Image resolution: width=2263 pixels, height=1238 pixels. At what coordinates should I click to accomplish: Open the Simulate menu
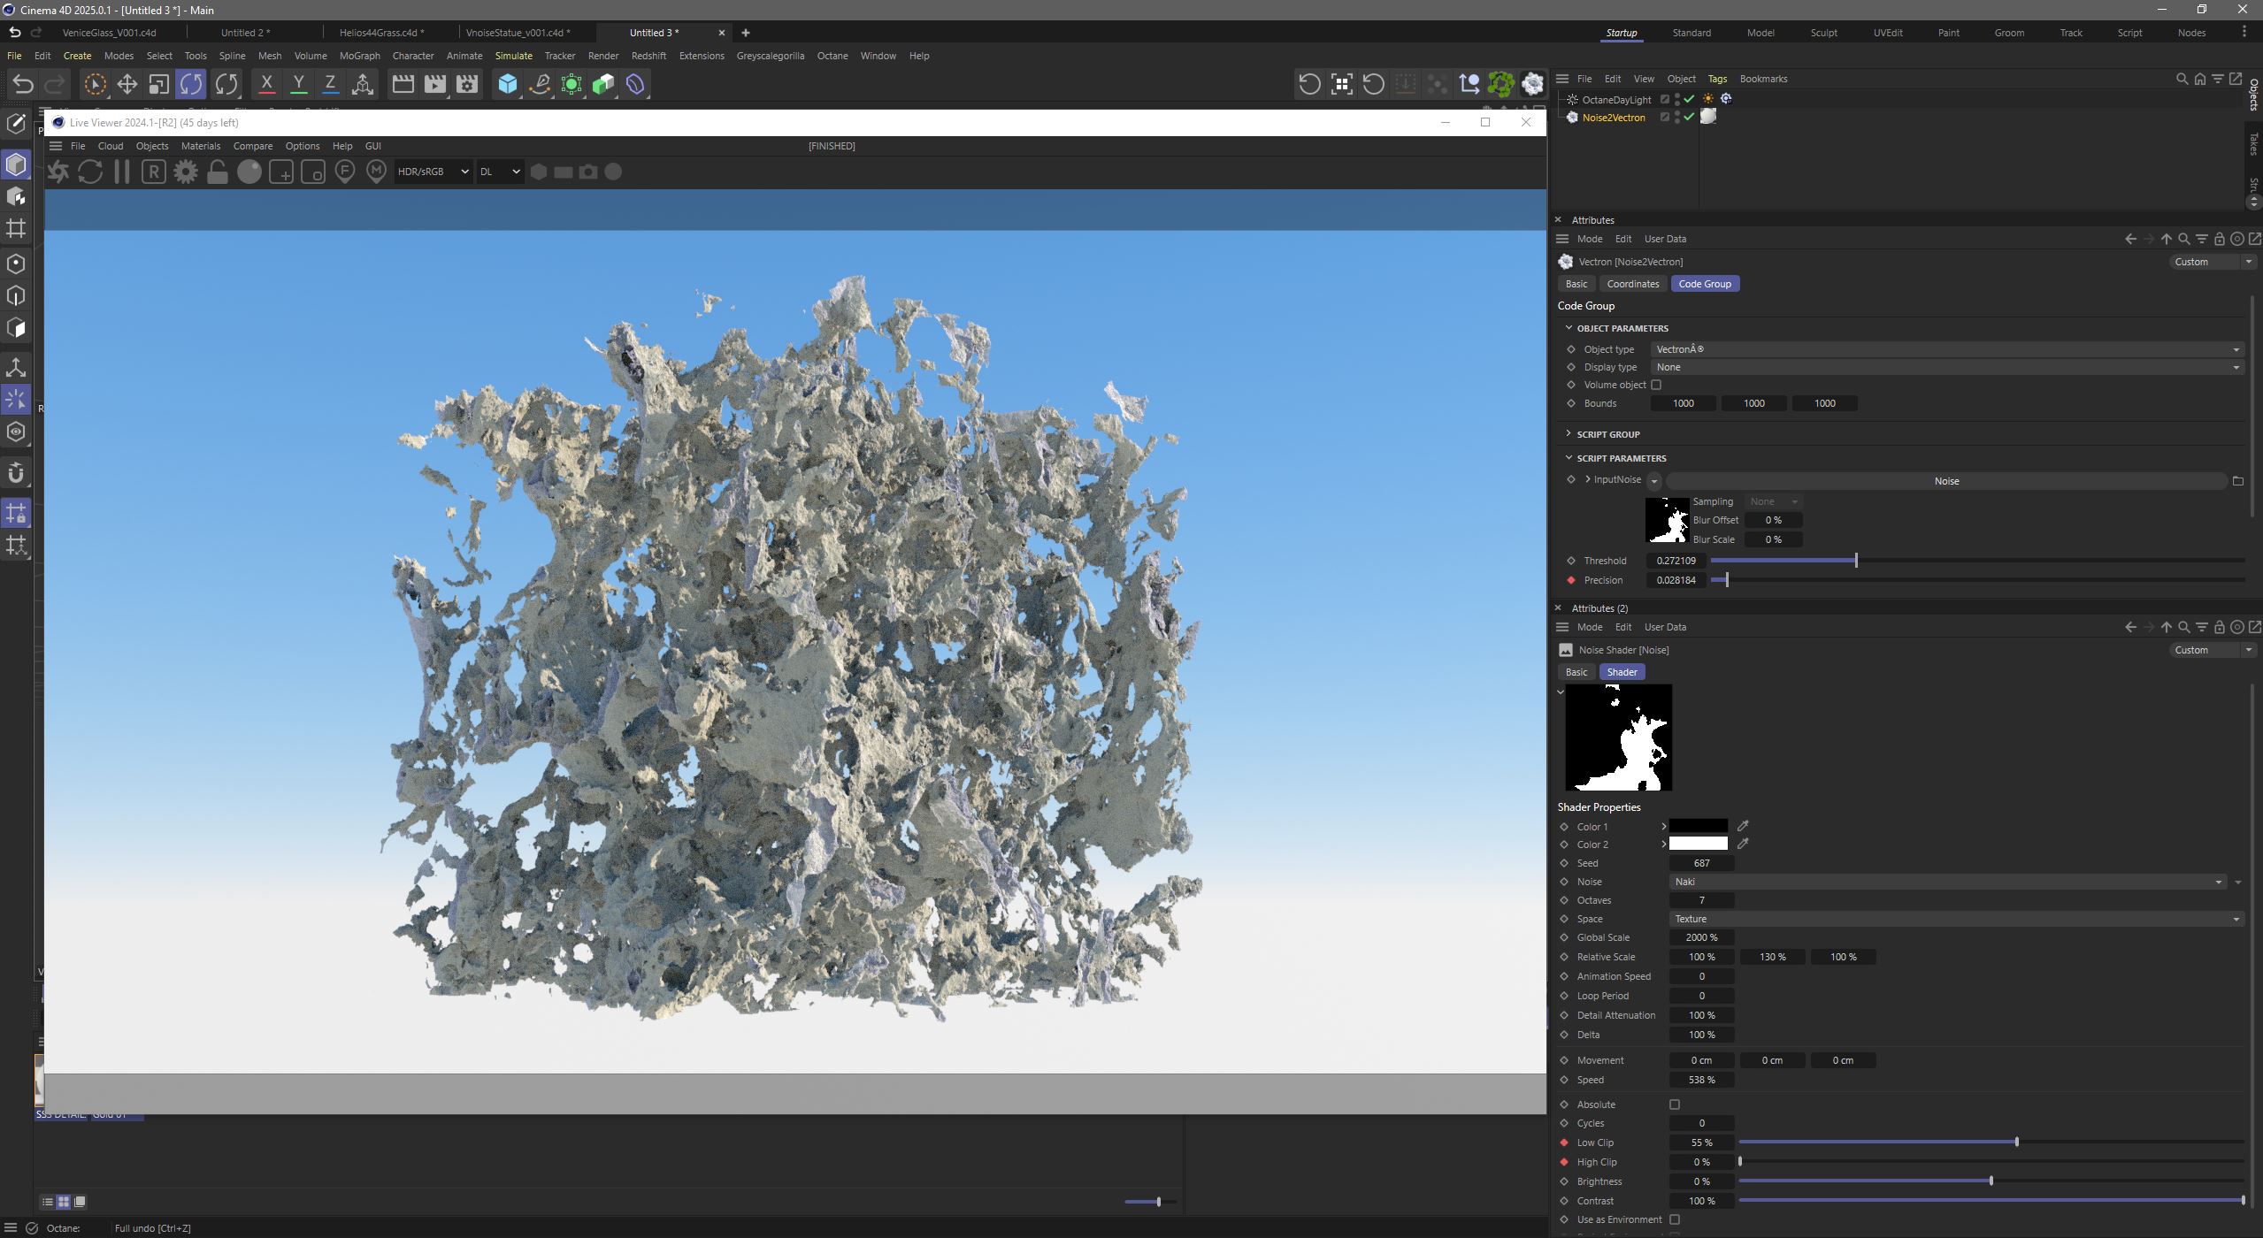point(513,56)
